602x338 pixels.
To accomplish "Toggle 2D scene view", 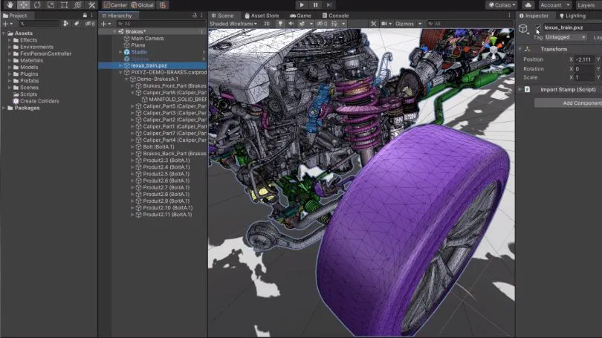I will pyautogui.click(x=267, y=24).
